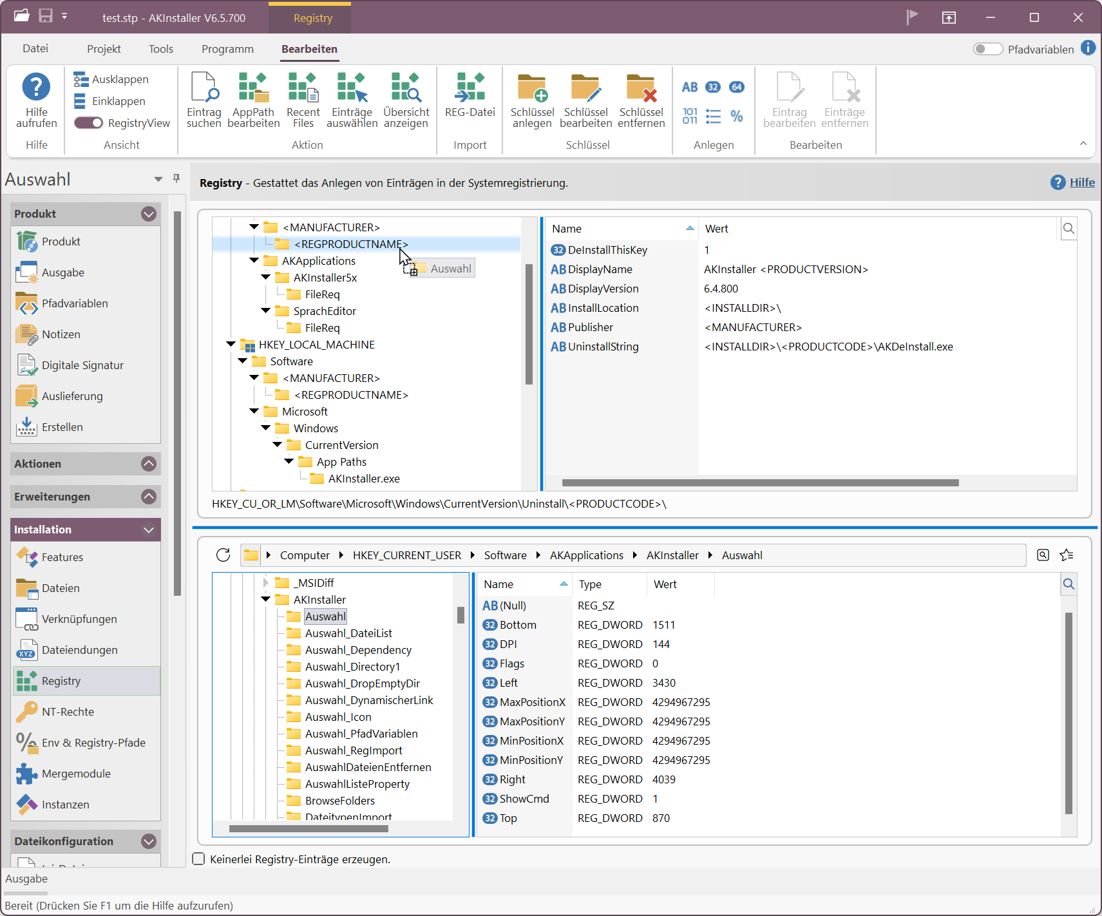Select the AKInstaller.exe tree key
The width and height of the screenshot is (1102, 916).
(x=364, y=479)
